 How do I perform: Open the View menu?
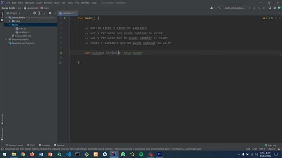[x=21, y=3]
